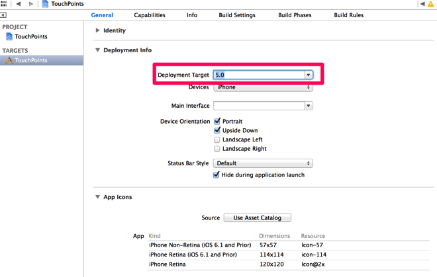The image size is (437, 277).
Task: Enable the Landscape Left checkbox
Action: (217, 139)
